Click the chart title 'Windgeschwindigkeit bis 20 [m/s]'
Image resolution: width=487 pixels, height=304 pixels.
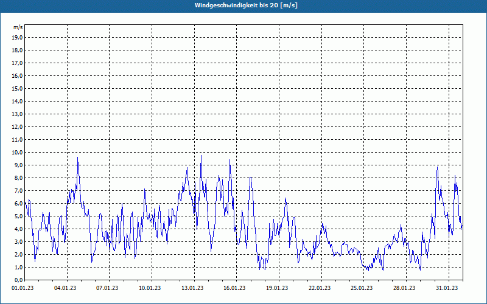click(x=246, y=5)
